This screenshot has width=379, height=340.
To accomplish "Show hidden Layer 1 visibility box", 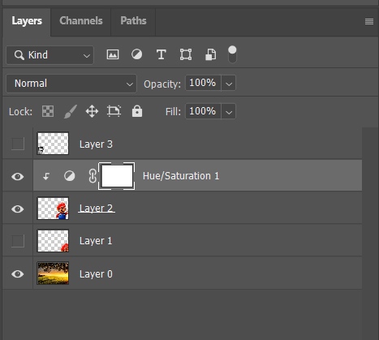I will [18, 241].
